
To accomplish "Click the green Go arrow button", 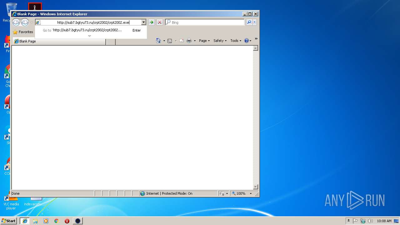I will click(x=151, y=22).
